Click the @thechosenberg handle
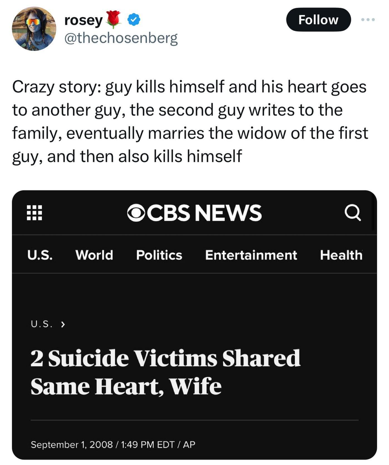The height and width of the screenshot is (465, 389). pos(121,38)
